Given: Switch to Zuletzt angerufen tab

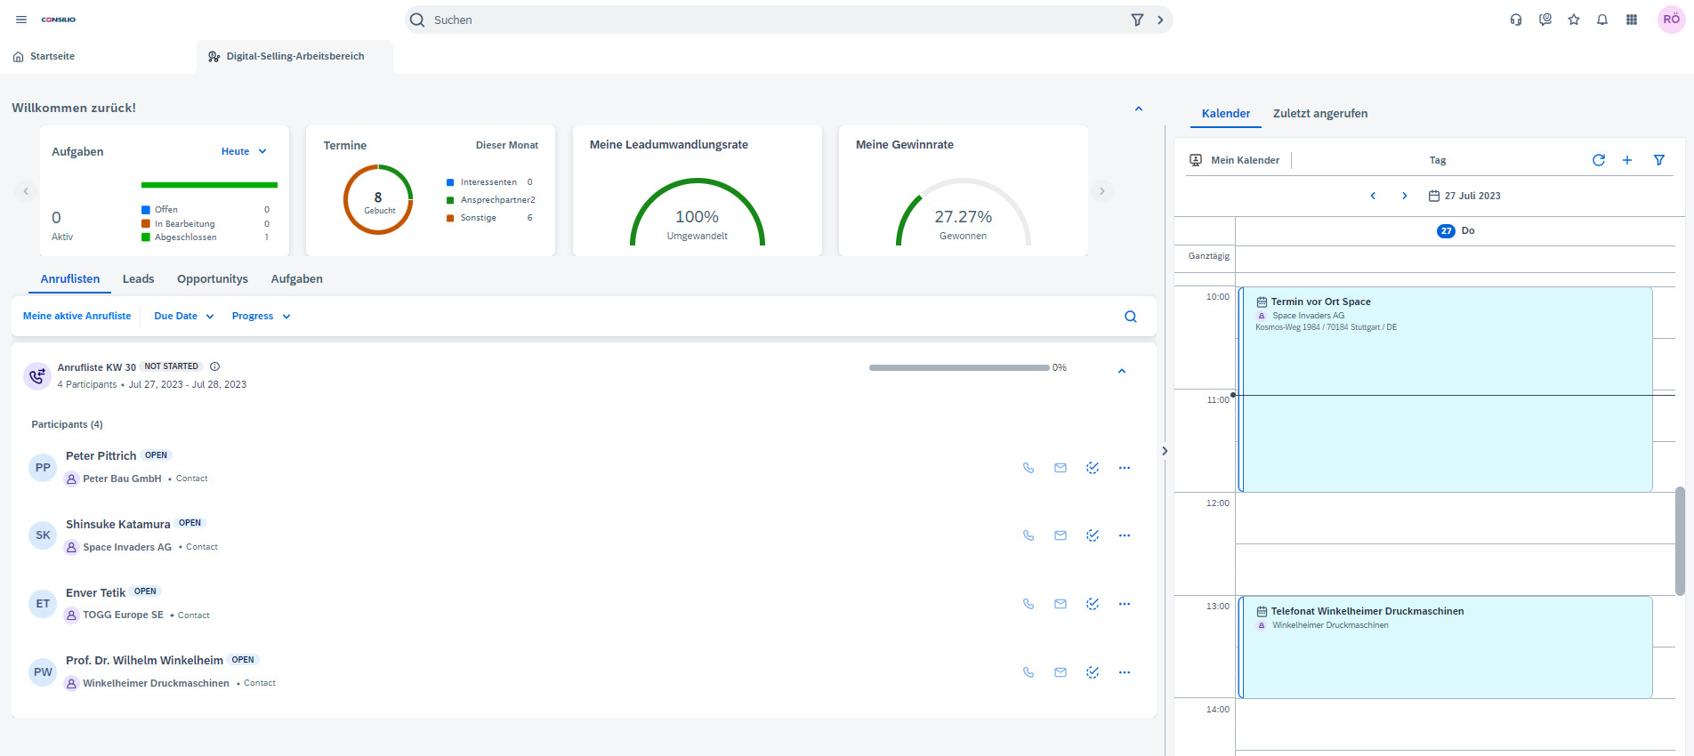Looking at the screenshot, I should tap(1319, 113).
